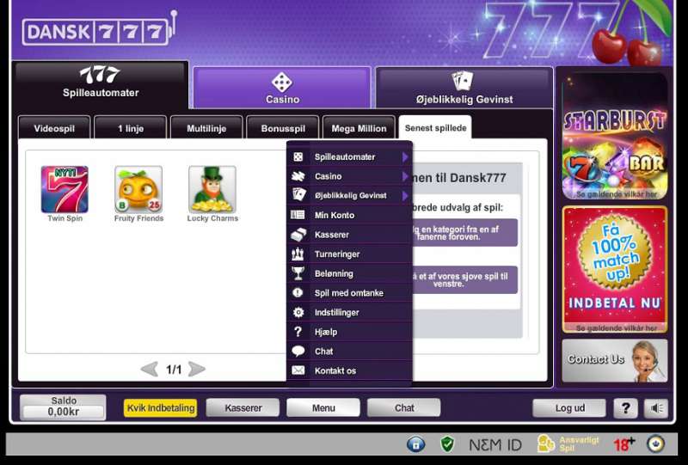Click the Log ud button

coord(568,408)
